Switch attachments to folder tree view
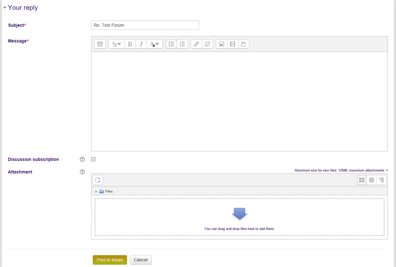The width and height of the screenshot is (396, 267). [x=381, y=180]
